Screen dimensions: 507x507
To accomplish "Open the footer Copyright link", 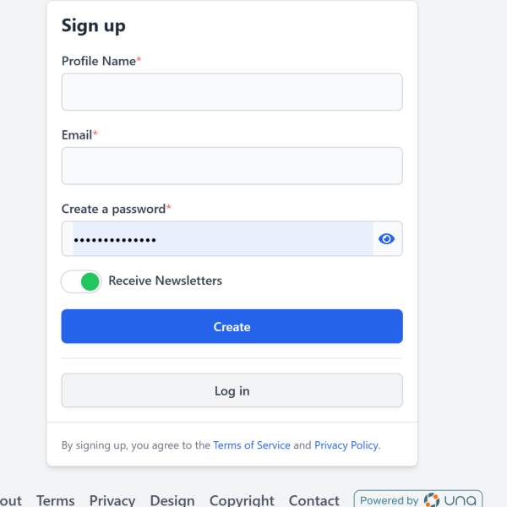I will (242, 500).
